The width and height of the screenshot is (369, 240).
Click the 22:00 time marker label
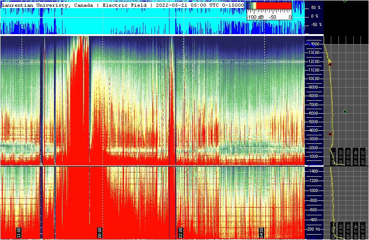point(19,232)
